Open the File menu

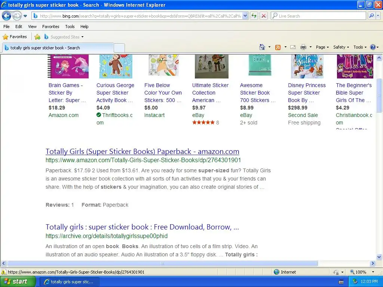point(6,27)
